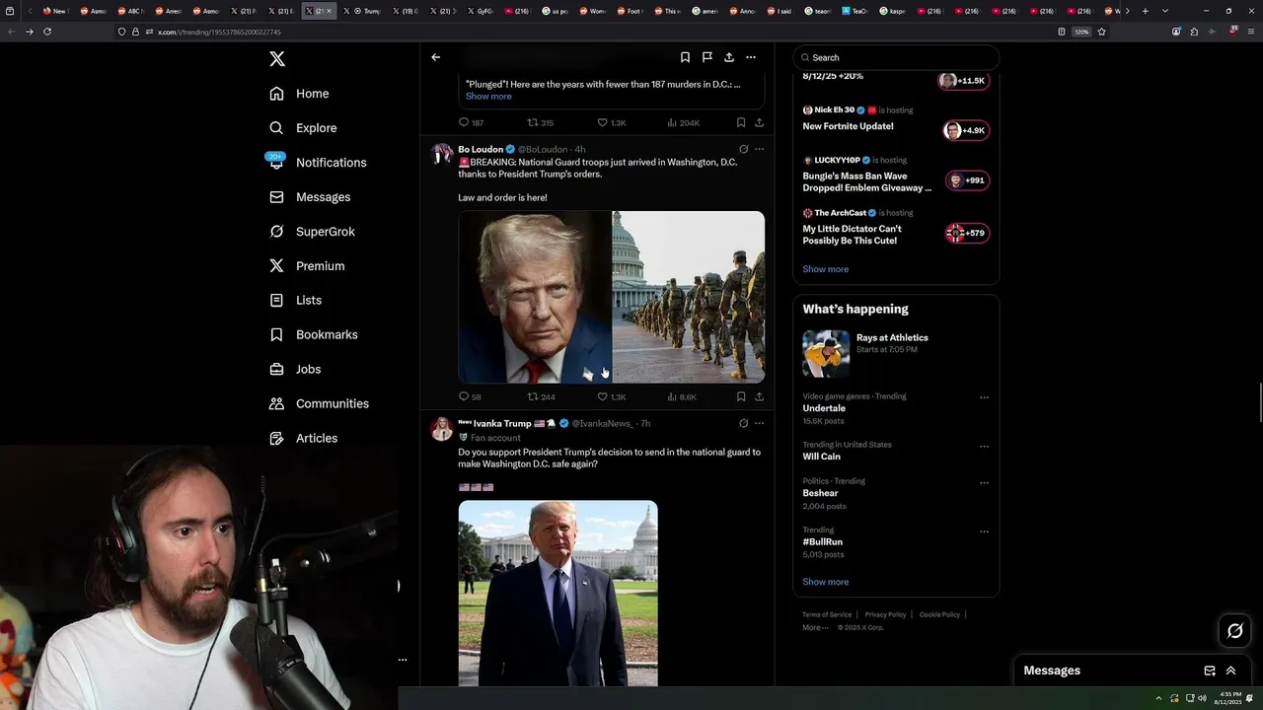This screenshot has height=710, width=1263.
Task: Bookmark Bo Loudon's National Guard post
Action: click(x=740, y=396)
